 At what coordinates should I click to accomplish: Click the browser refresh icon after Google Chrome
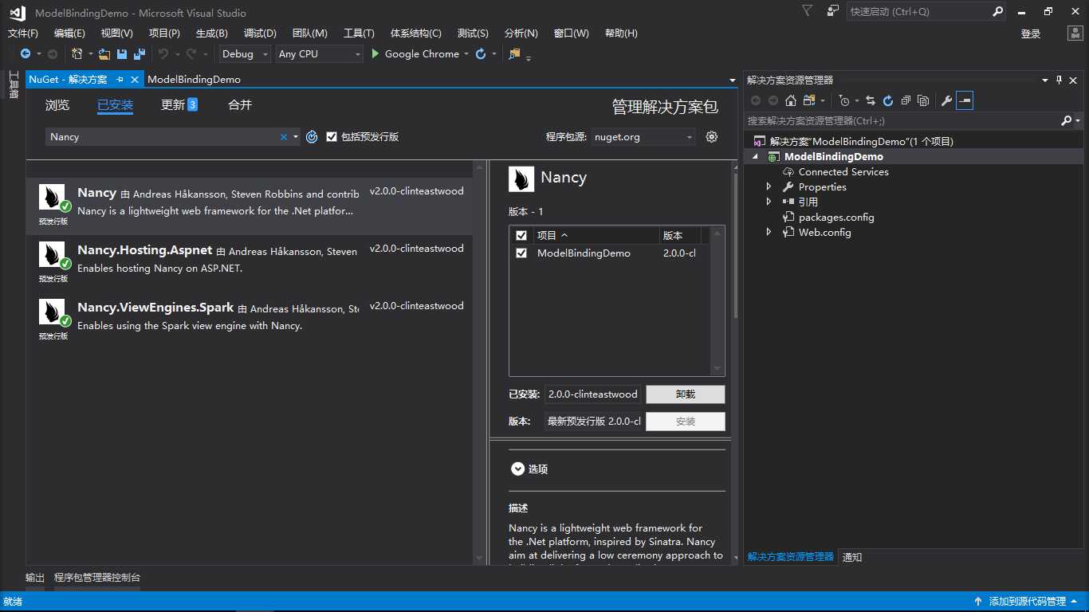click(481, 54)
